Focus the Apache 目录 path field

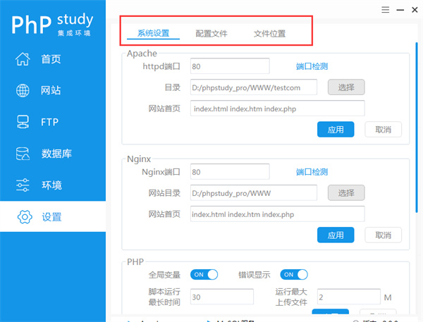click(x=254, y=87)
